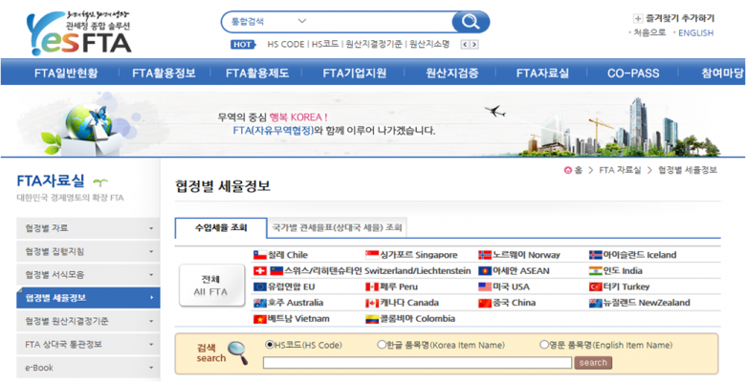Switch to the 수입세율 조회 tab

[221, 228]
